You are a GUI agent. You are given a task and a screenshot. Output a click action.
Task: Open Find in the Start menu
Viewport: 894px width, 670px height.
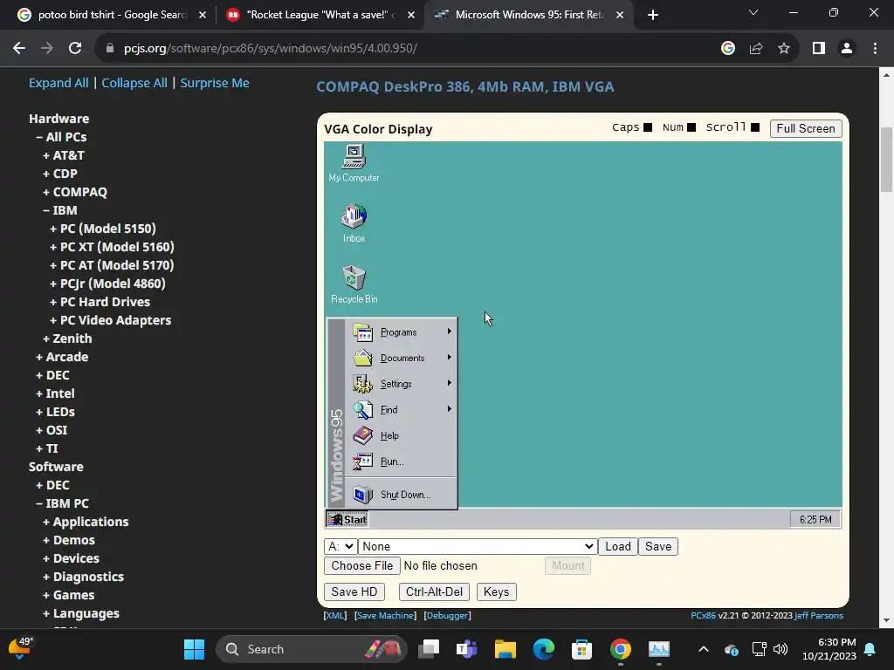(x=402, y=410)
